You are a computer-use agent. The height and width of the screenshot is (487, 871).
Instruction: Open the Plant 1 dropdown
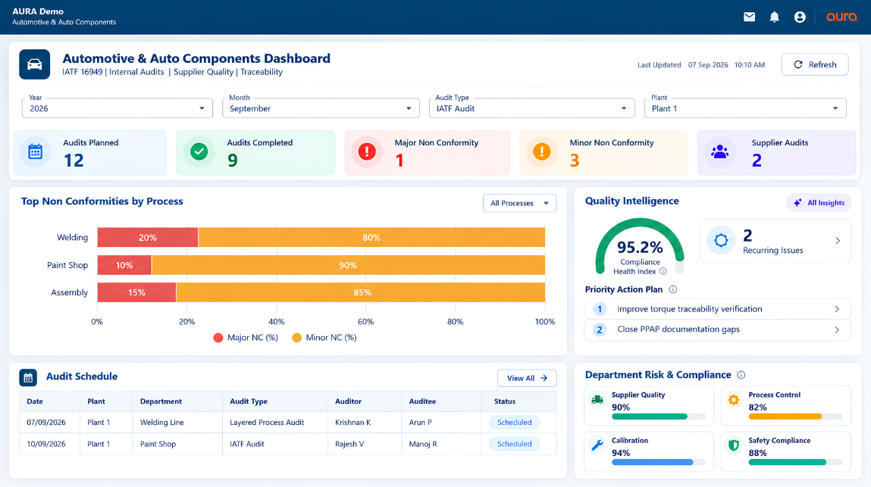pos(745,108)
